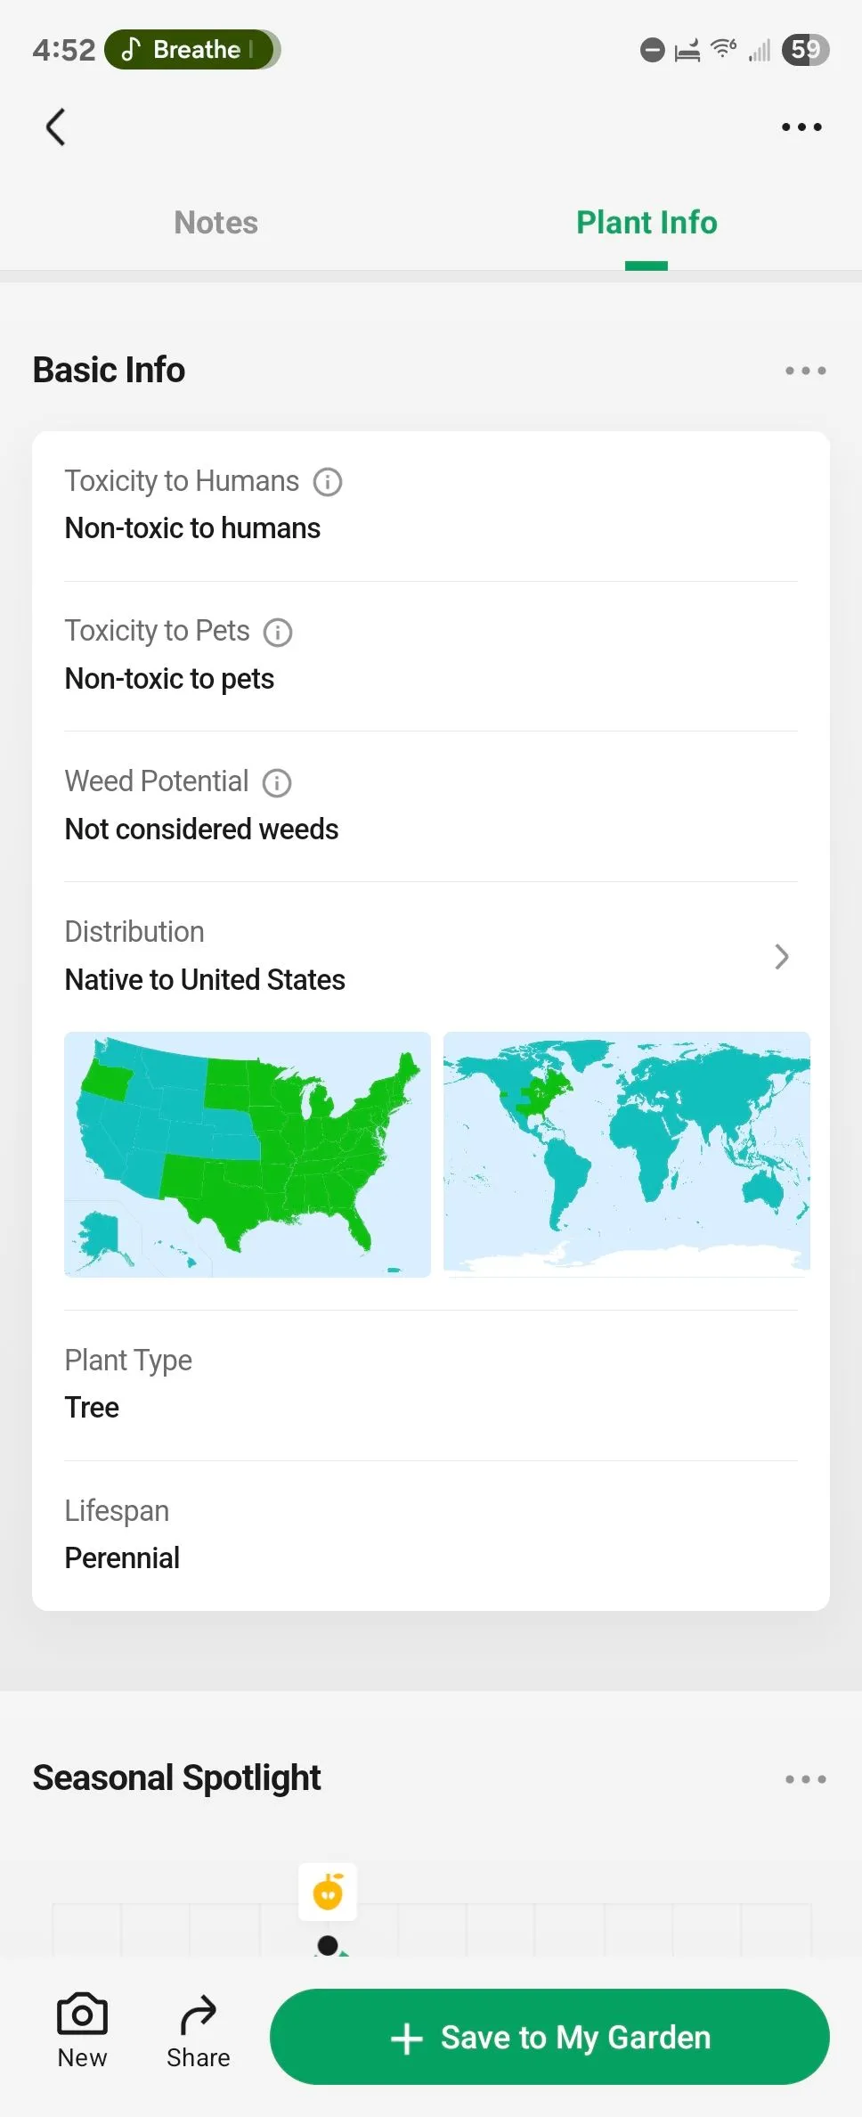Image resolution: width=862 pixels, height=2117 pixels.
Task: Click the black seasonal timeline marker
Action: [328, 1946]
